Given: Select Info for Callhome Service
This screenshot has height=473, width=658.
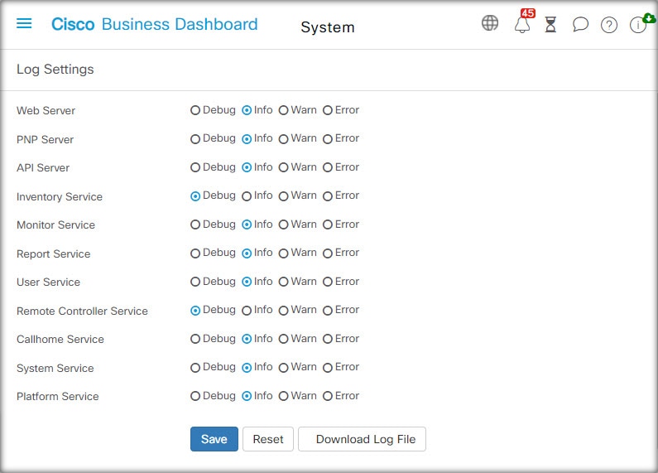Looking at the screenshot, I should [x=247, y=339].
